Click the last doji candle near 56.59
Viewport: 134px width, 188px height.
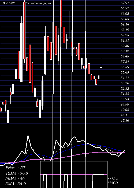tap(101, 67)
